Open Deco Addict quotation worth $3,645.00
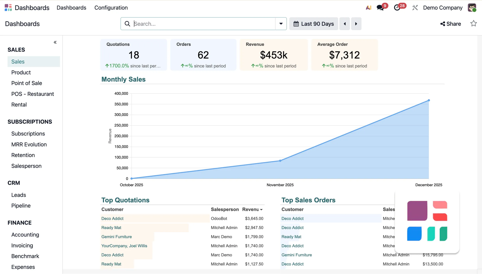This screenshot has width=482, height=274. 112,219
